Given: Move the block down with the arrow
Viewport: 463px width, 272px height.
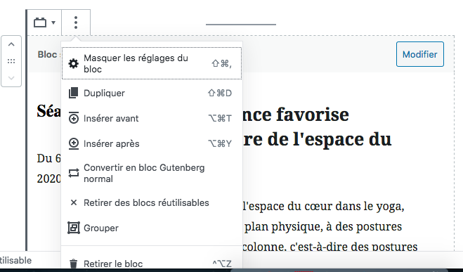Looking at the screenshot, I should click(x=11, y=78).
